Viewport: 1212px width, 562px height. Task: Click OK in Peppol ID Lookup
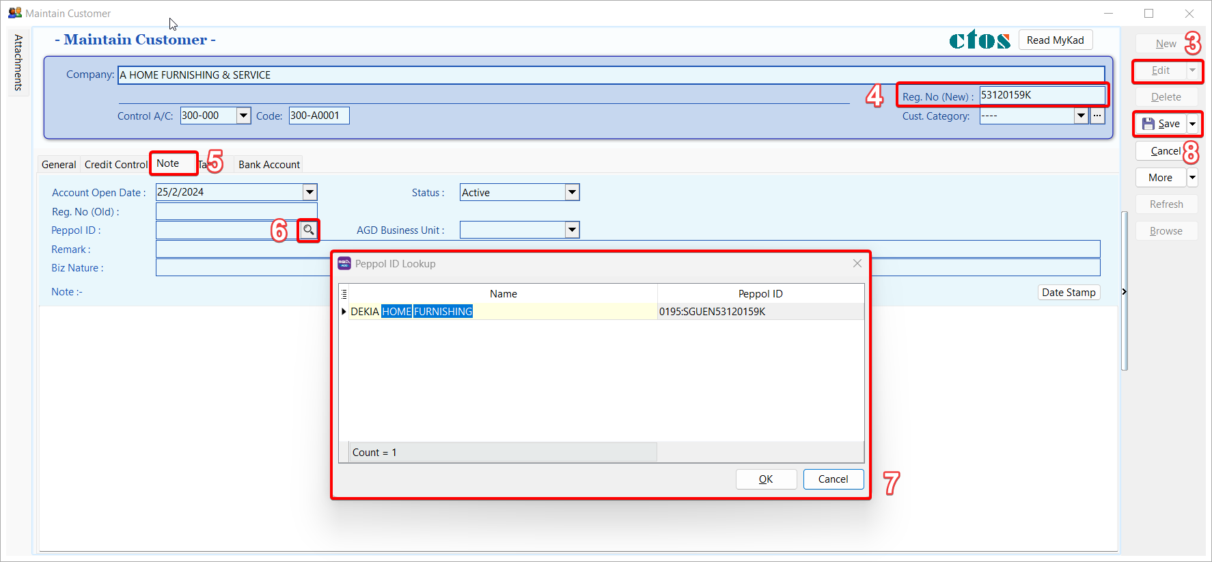coord(766,479)
